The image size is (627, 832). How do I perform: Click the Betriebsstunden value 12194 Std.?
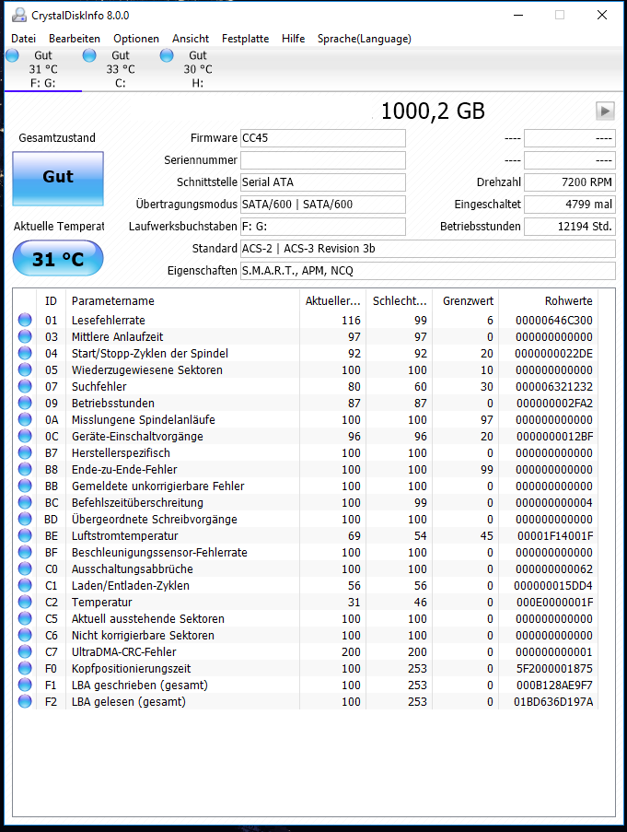[570, 227]
